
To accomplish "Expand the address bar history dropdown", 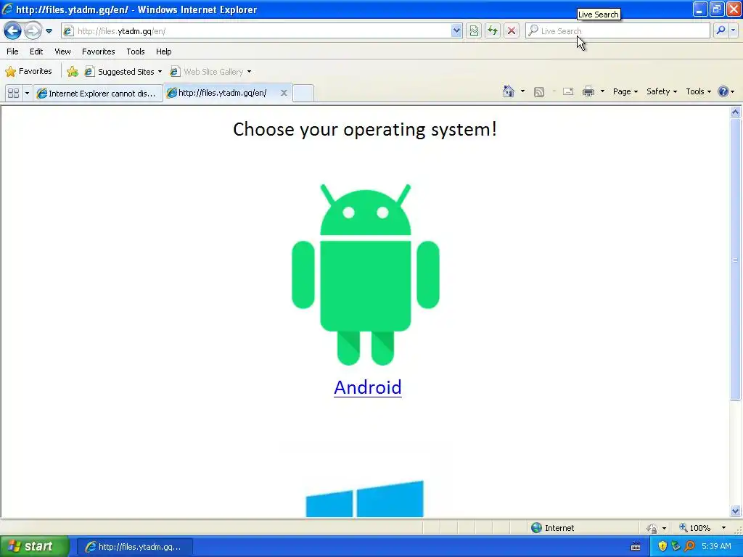I will click(x=456, y=31).
